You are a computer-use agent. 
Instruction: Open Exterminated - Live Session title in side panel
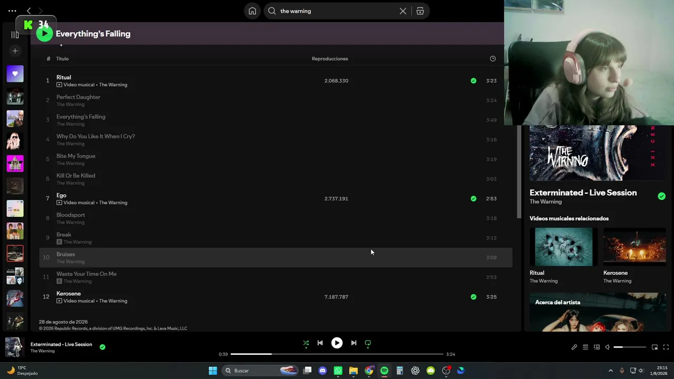(x=583, y=193)
